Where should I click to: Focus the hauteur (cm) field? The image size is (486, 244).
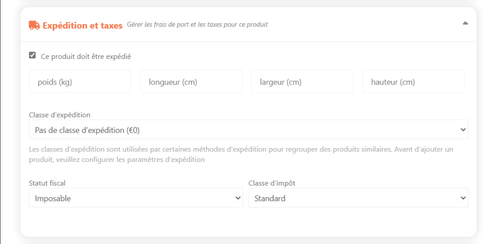(413, 81)
